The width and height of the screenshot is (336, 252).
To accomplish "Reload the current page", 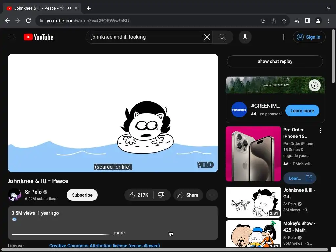I will point(28,21).
